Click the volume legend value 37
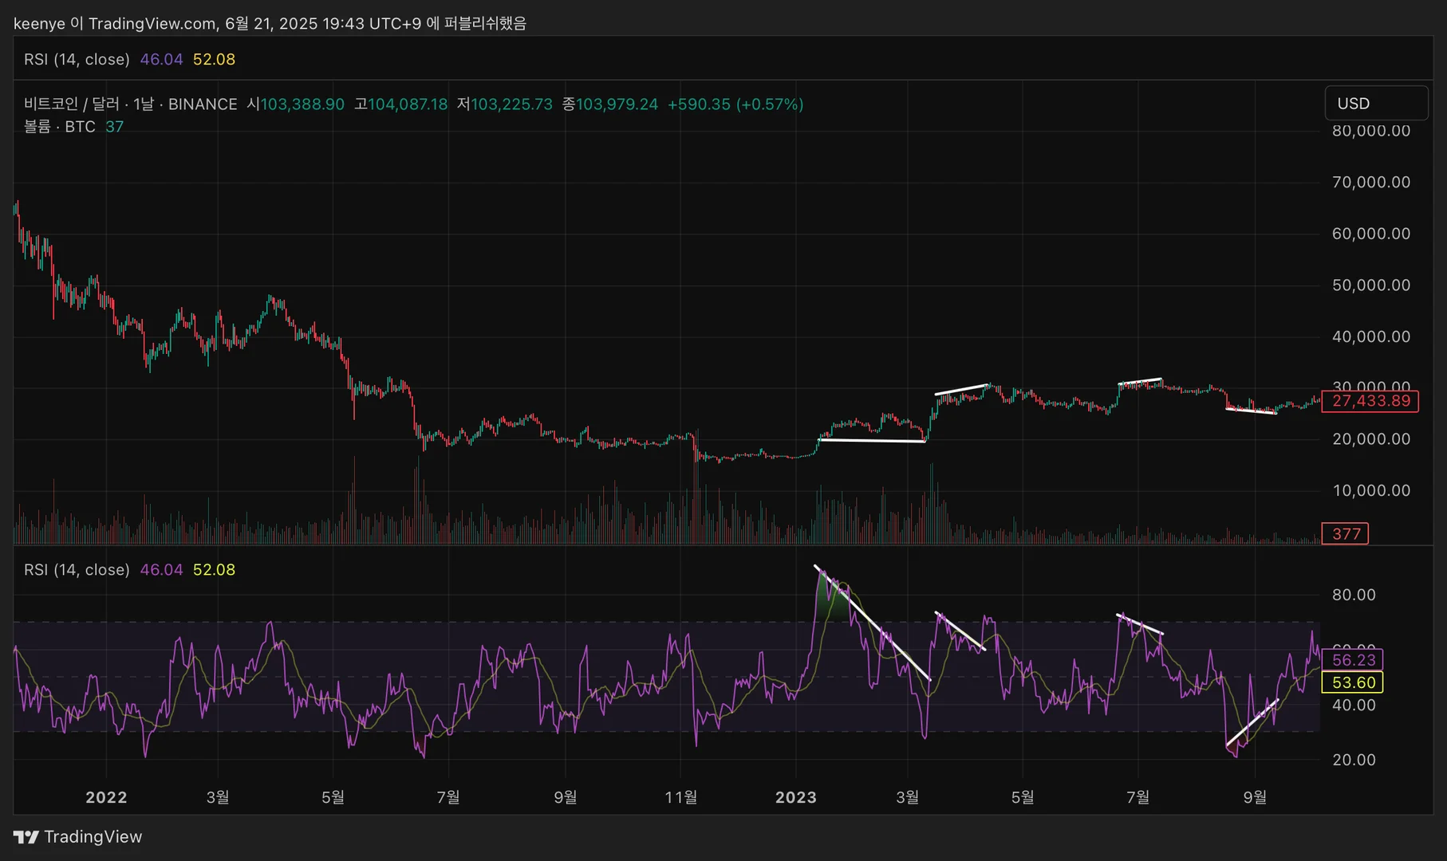The height and width of the screenshot is (861, 1447). (115, 127)
